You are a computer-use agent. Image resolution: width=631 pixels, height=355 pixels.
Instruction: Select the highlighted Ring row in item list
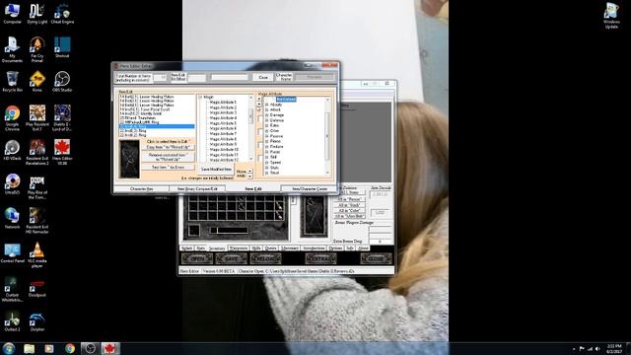[x=157, y=126]
